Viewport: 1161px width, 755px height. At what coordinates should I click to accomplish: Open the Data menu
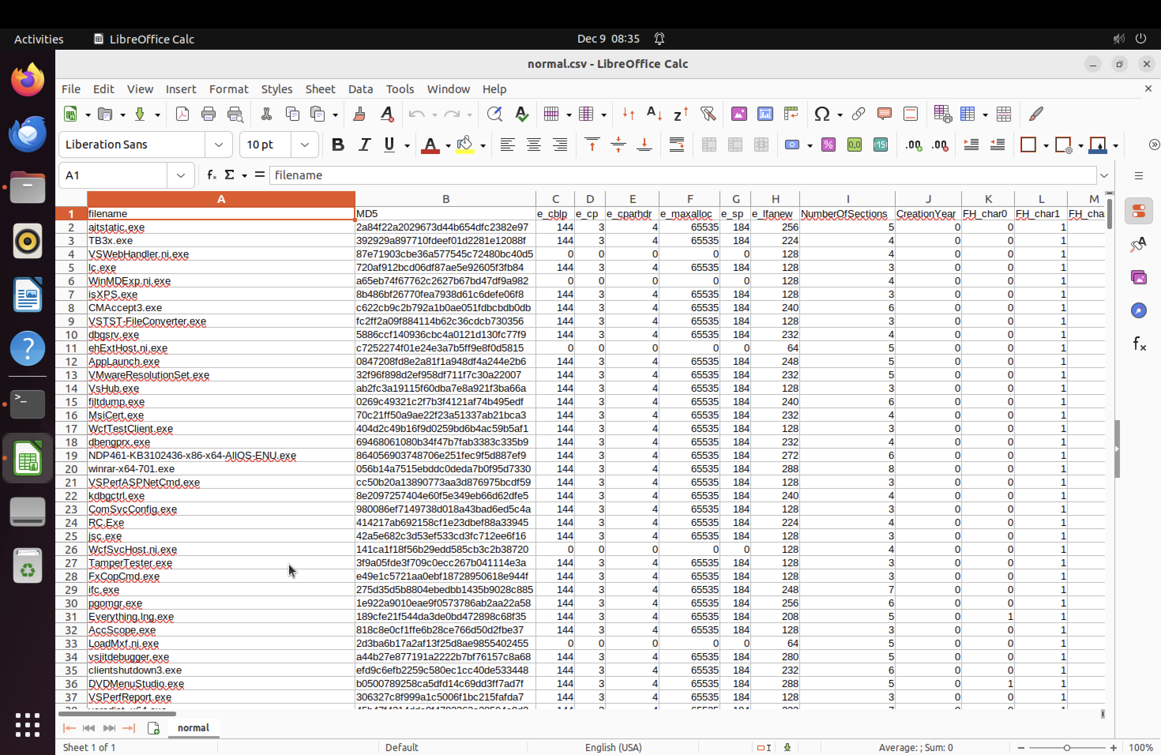pos(360,89)
